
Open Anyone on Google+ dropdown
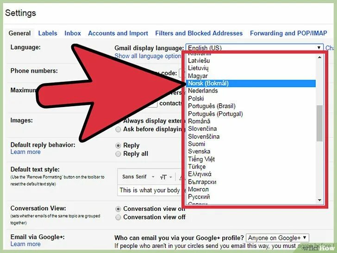point(277,238)
